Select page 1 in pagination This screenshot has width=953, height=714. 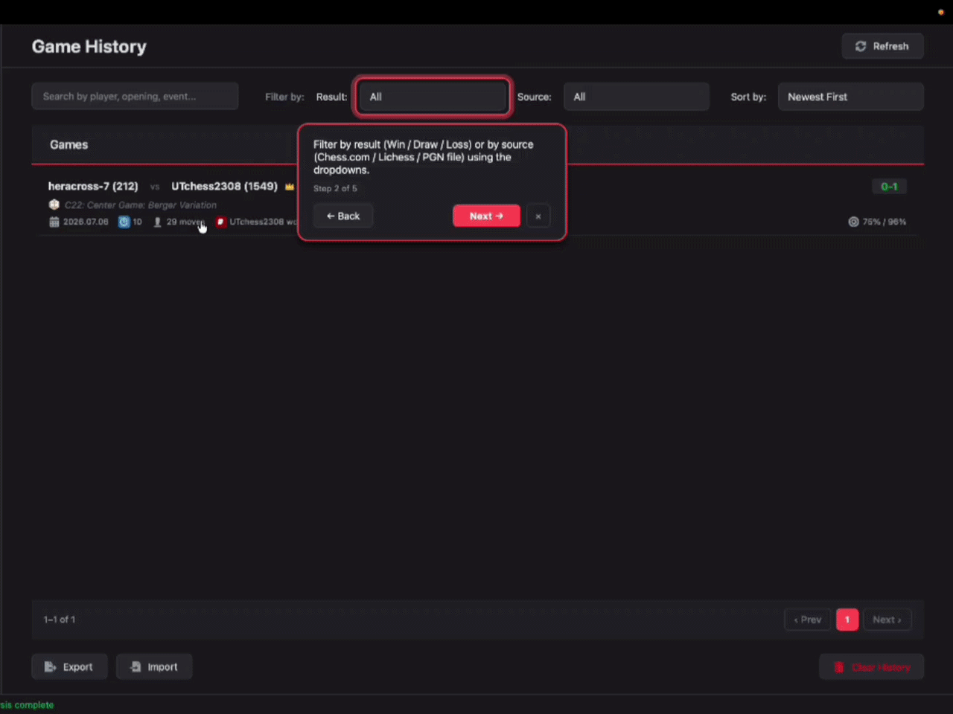pos(847,620)
